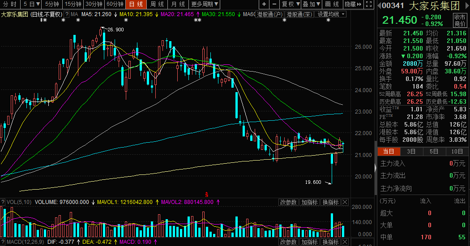Switch to 周线 weekly chart tab

[x=157, y=4]
